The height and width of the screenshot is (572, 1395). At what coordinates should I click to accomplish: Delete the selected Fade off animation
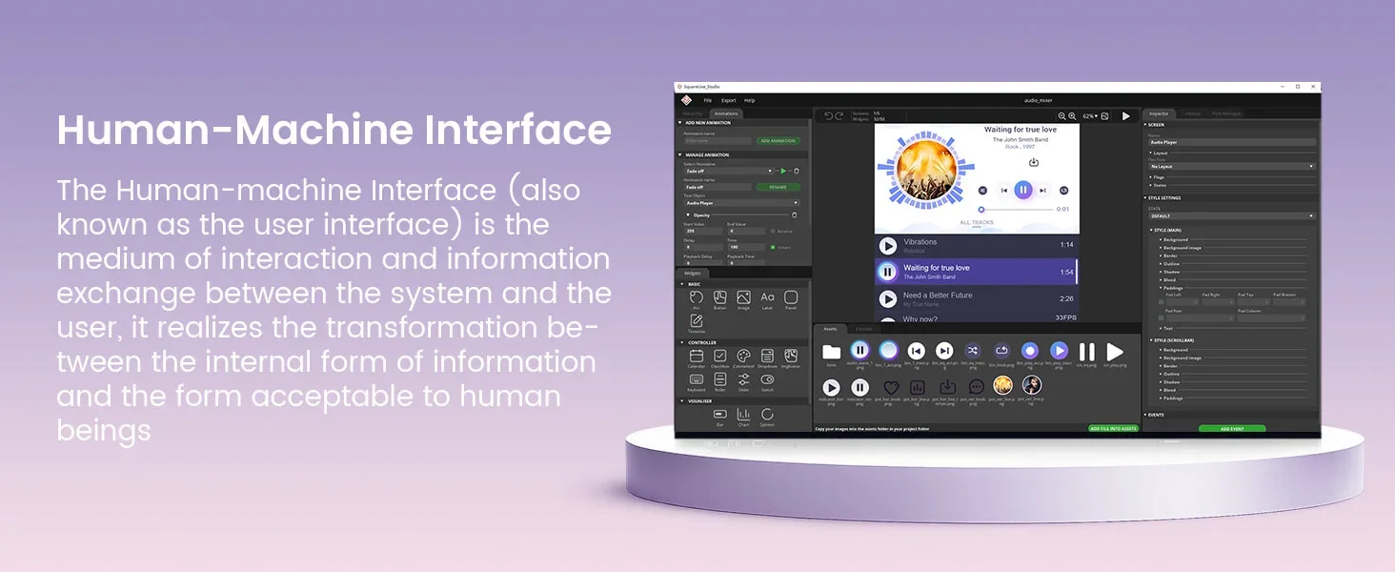pos(797,171)
